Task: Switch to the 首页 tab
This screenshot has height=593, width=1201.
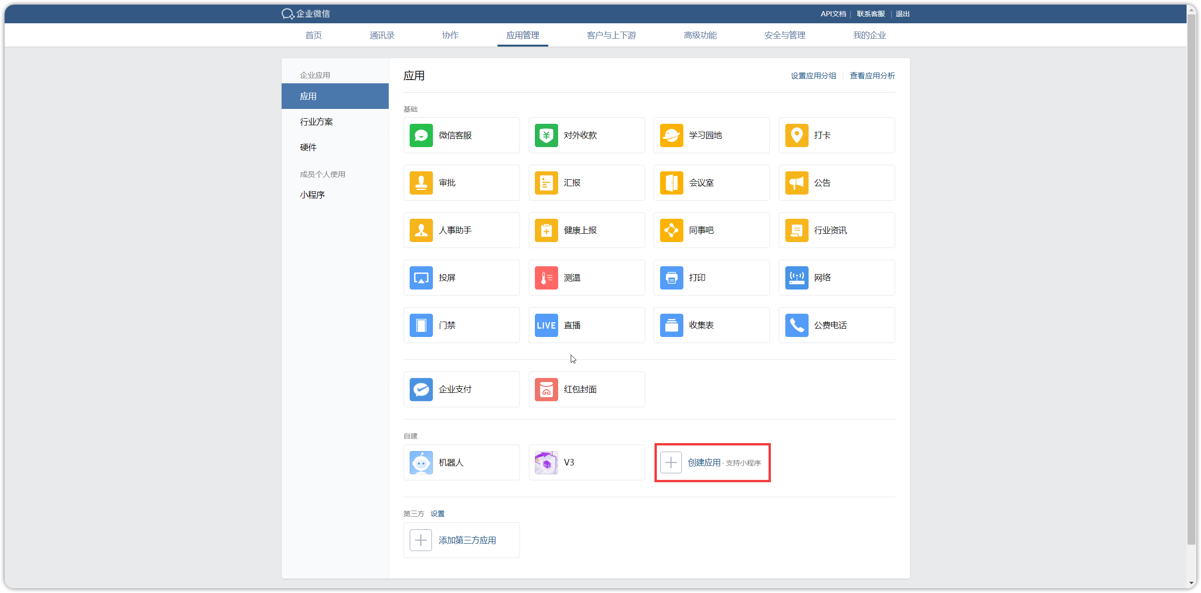Action: (x=313, y=35)
